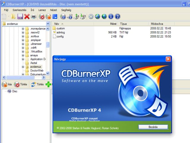Click the new compilation blank page icon

coord(4,16)
